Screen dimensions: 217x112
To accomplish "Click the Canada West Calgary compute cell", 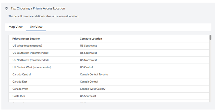I will (92, 89).
